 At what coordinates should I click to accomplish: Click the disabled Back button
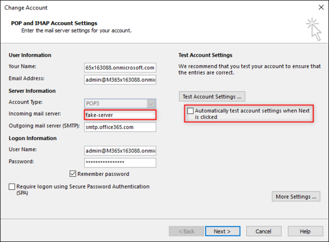pos(186,231)
